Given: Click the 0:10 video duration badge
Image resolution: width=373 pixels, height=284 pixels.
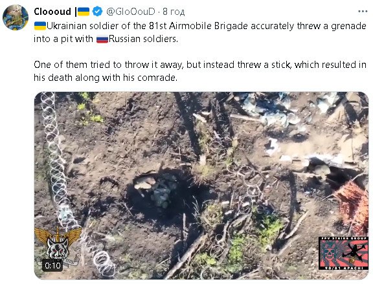Looking at the screenshot, I should [x=52, y=265].
